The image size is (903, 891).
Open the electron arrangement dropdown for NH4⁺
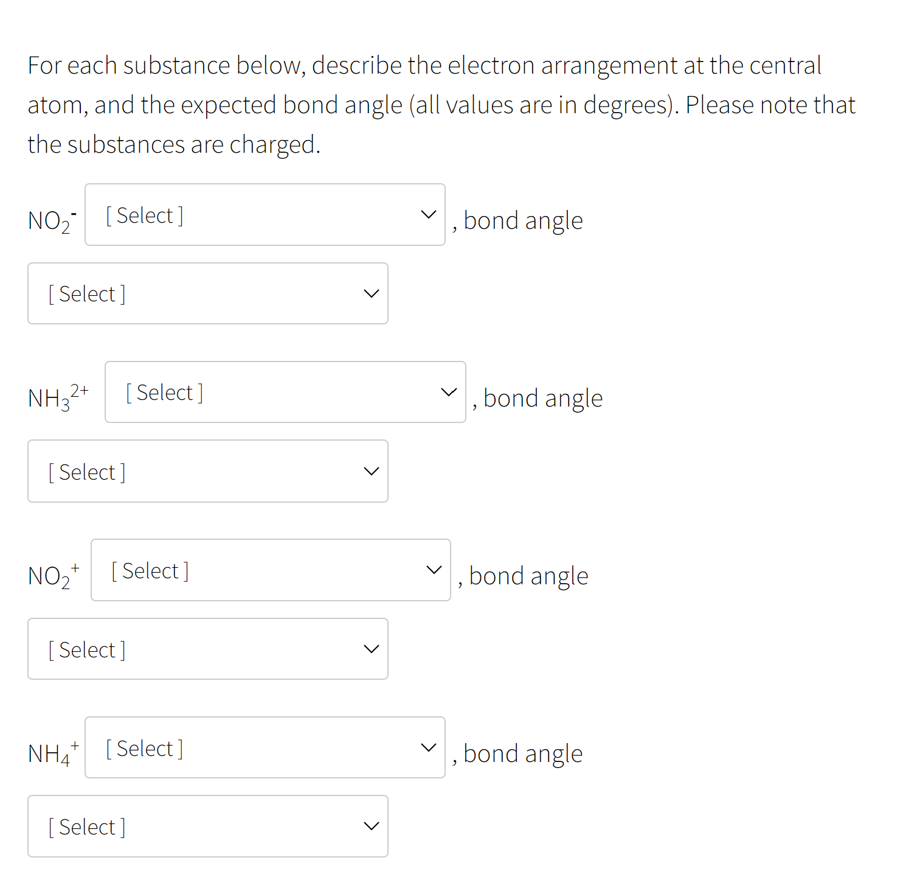pos(265,748)
